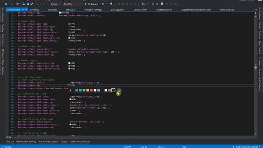Click the #444 color preview in code
Viewport: 263px width, 148px height.
[70, 111]
